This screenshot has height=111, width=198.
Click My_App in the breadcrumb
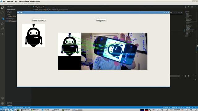pyautogui.click(x=49, y=10)
